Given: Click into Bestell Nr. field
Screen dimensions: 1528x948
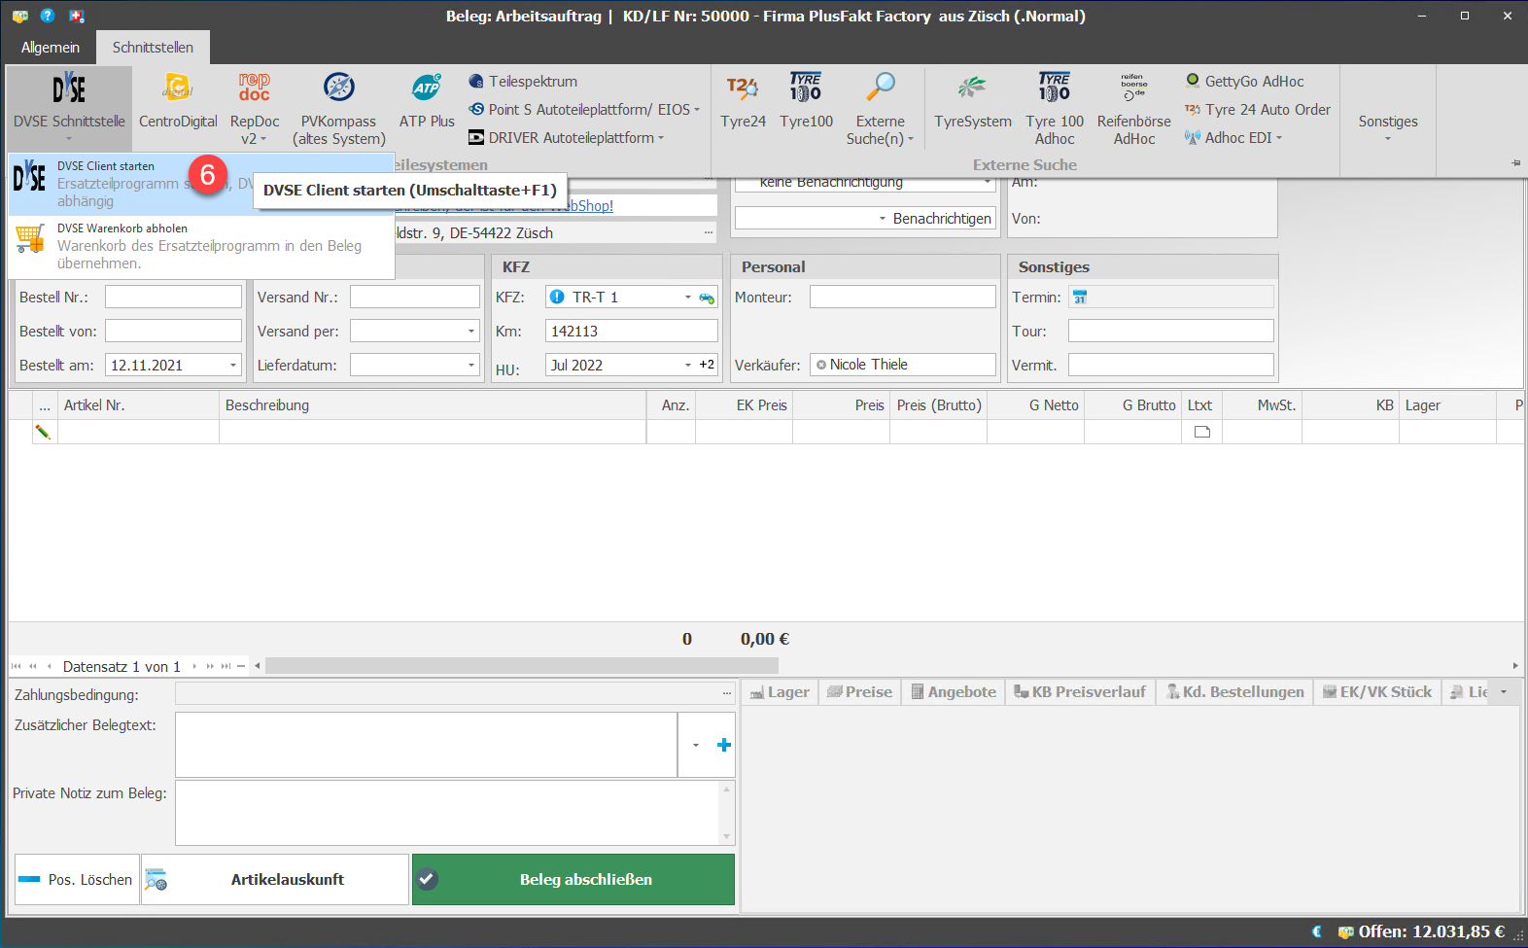Looking at the screenshot, I should (x=173, y=298).
